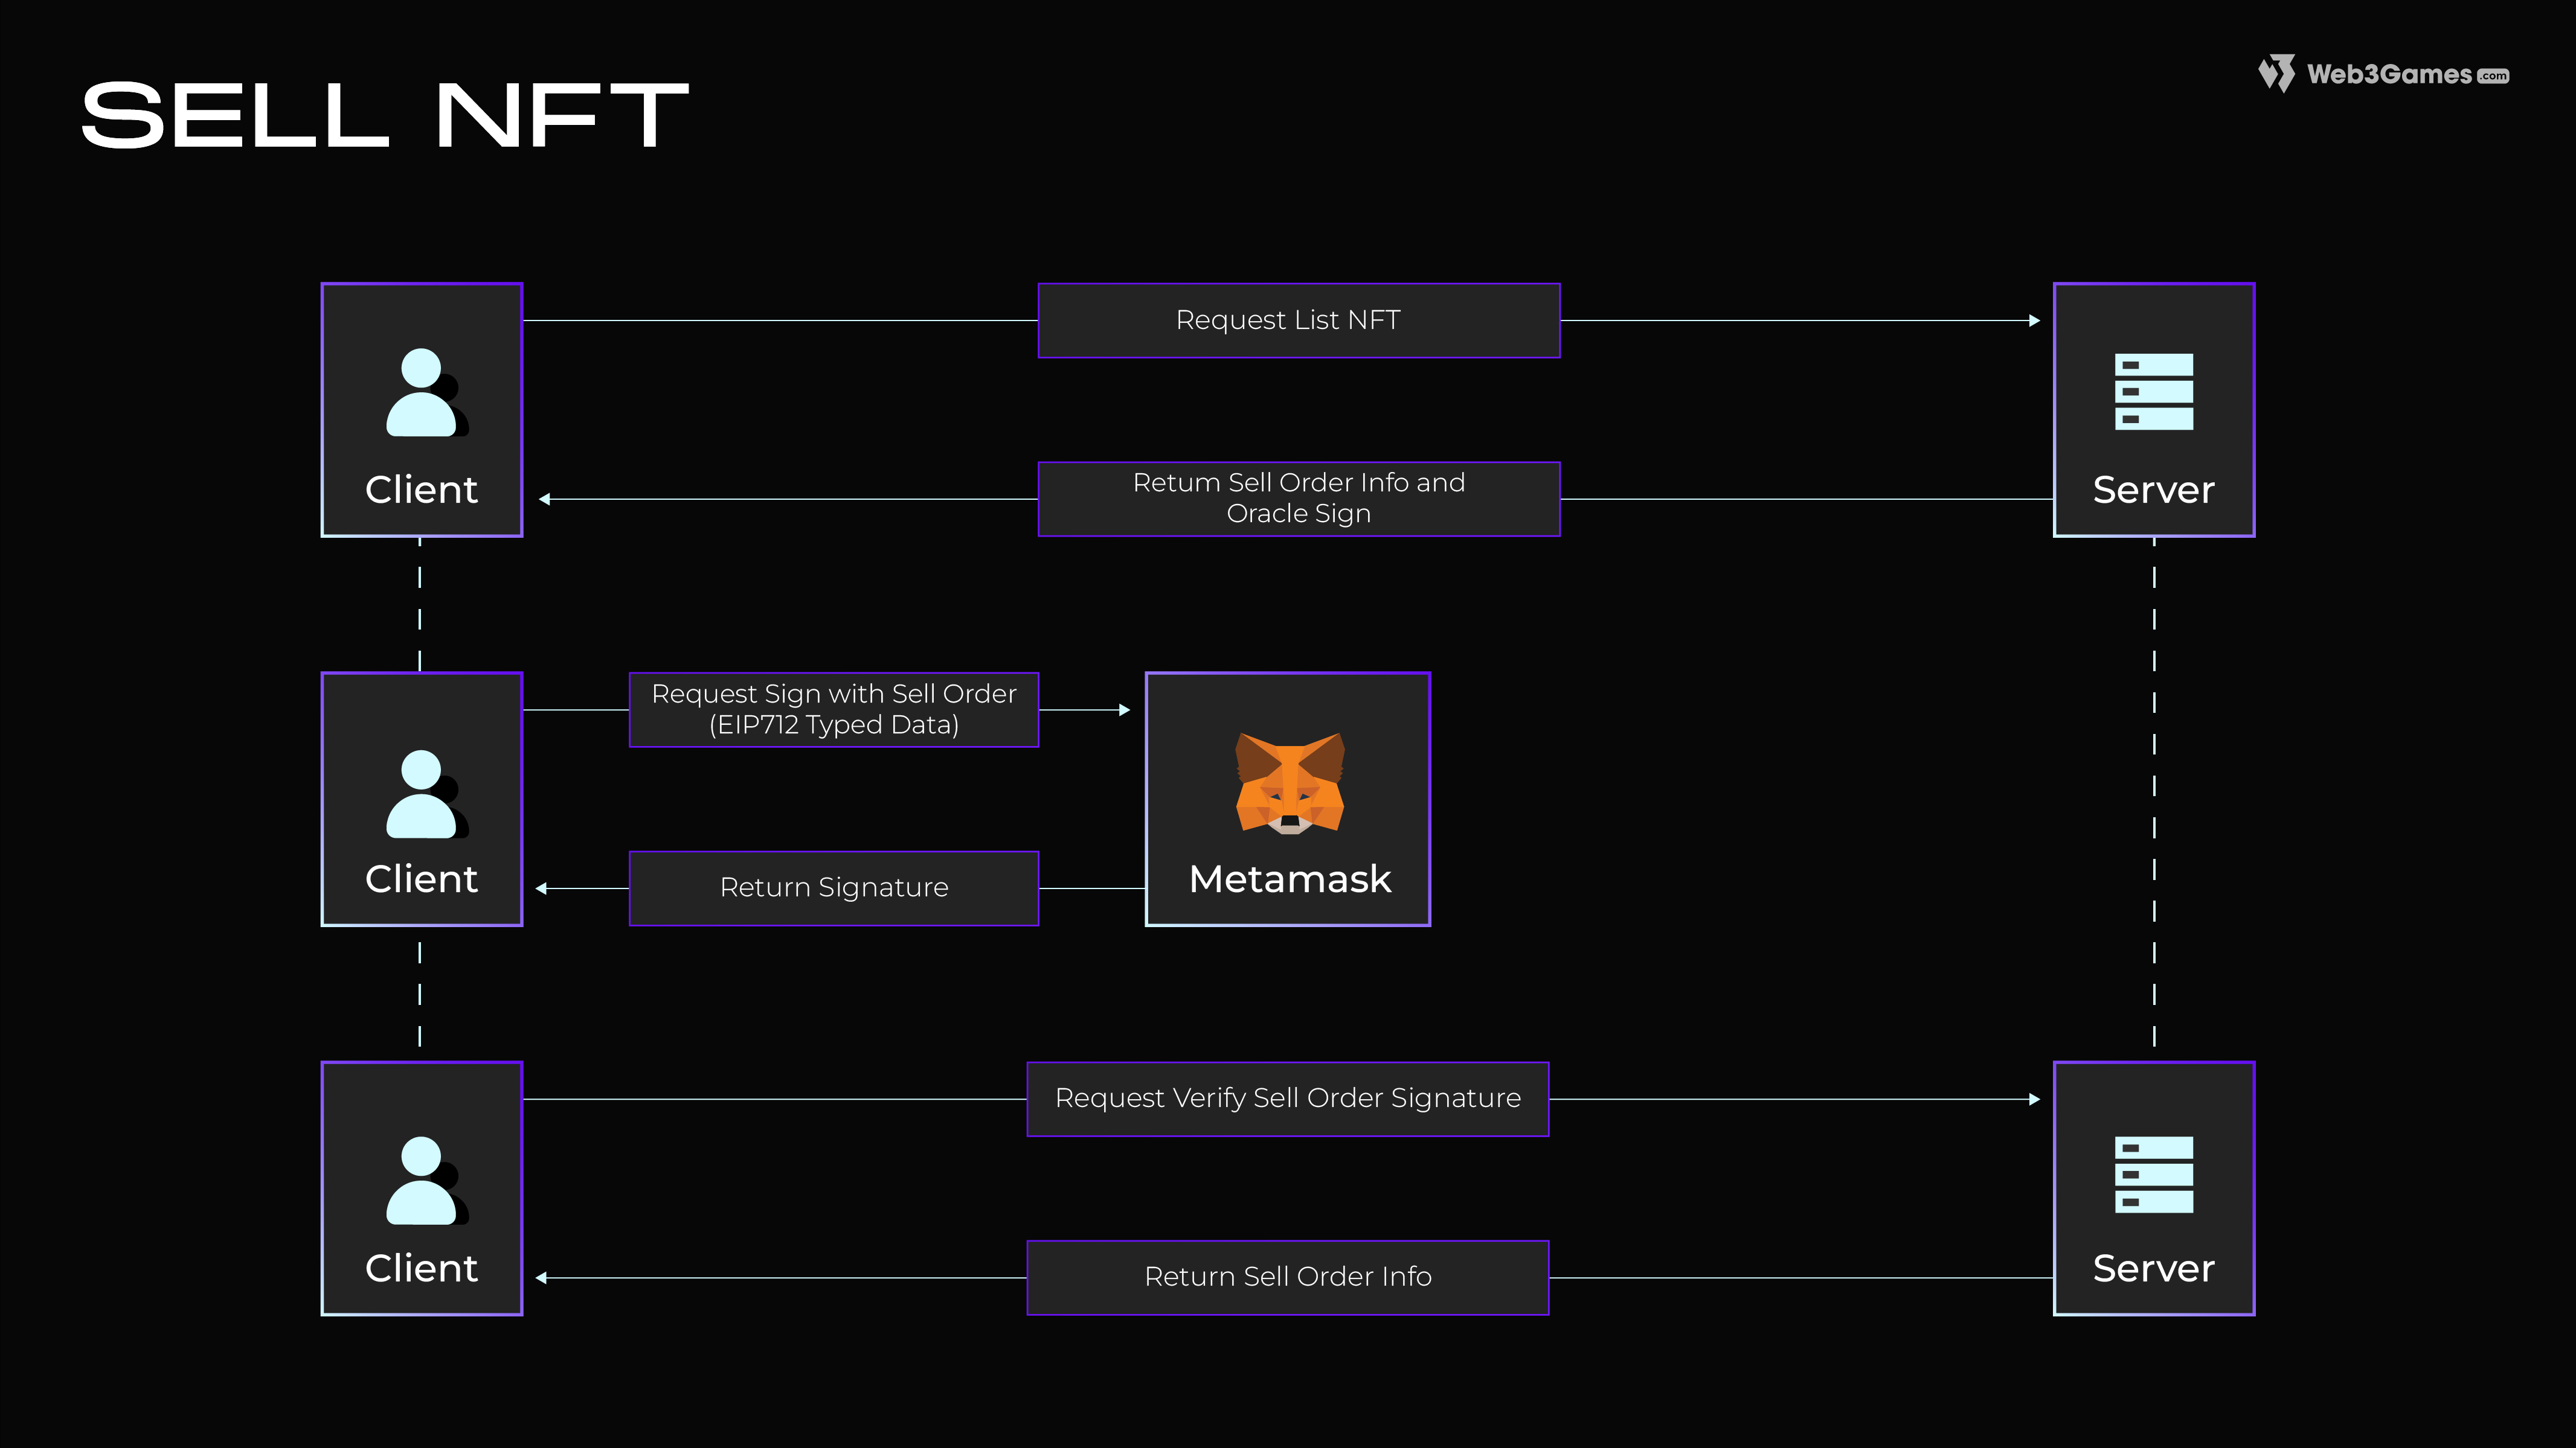2576x1448 pixels.
Task: Select the Request List NFT box
Action: pos(1298,321)
